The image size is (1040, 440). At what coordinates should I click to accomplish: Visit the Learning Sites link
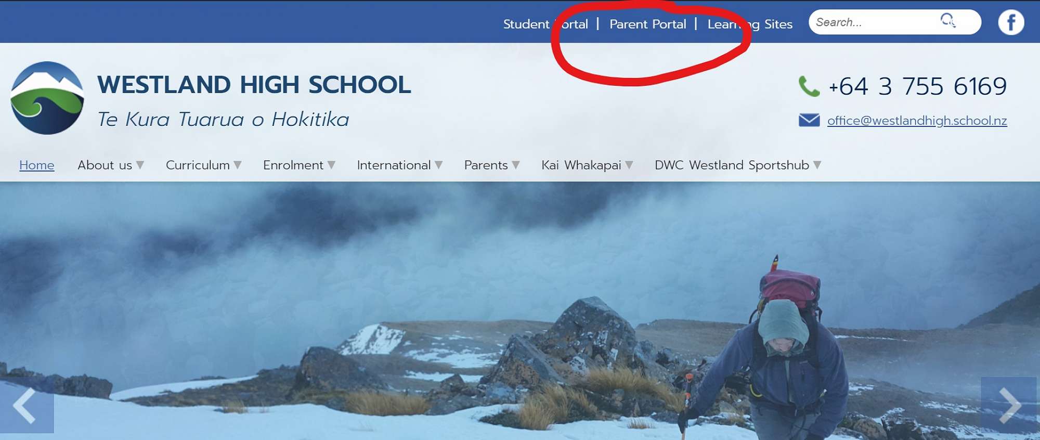pos(750,24)
